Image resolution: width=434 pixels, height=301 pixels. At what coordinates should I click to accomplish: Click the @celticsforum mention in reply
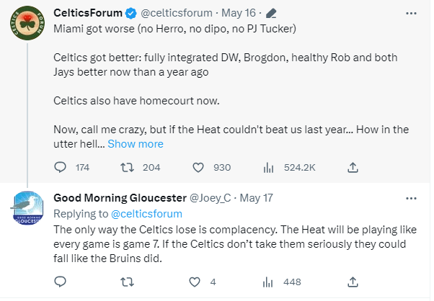146,213
